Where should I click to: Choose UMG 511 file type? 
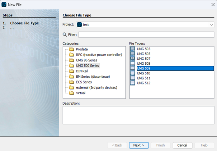coord(143,78)
